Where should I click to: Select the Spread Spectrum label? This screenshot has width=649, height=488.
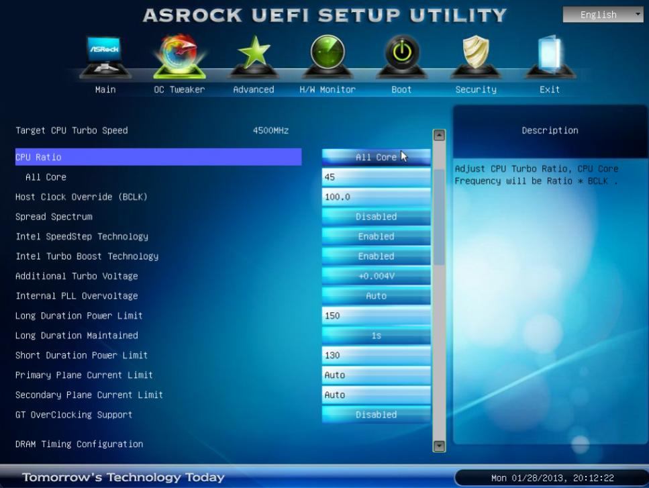pyautogui.click(x=54, y=217)
